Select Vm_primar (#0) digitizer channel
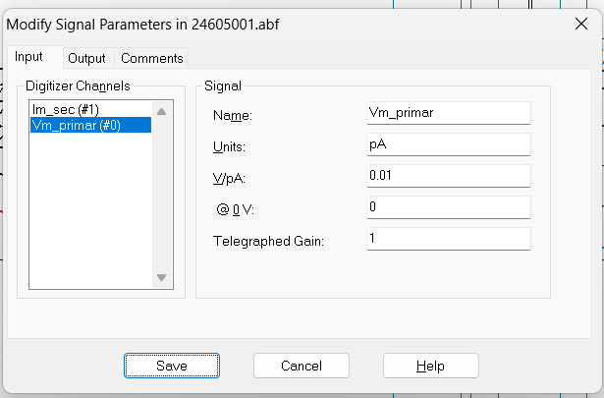The width and height of the screenshot is (604, 398). click(x=91, y=125)
